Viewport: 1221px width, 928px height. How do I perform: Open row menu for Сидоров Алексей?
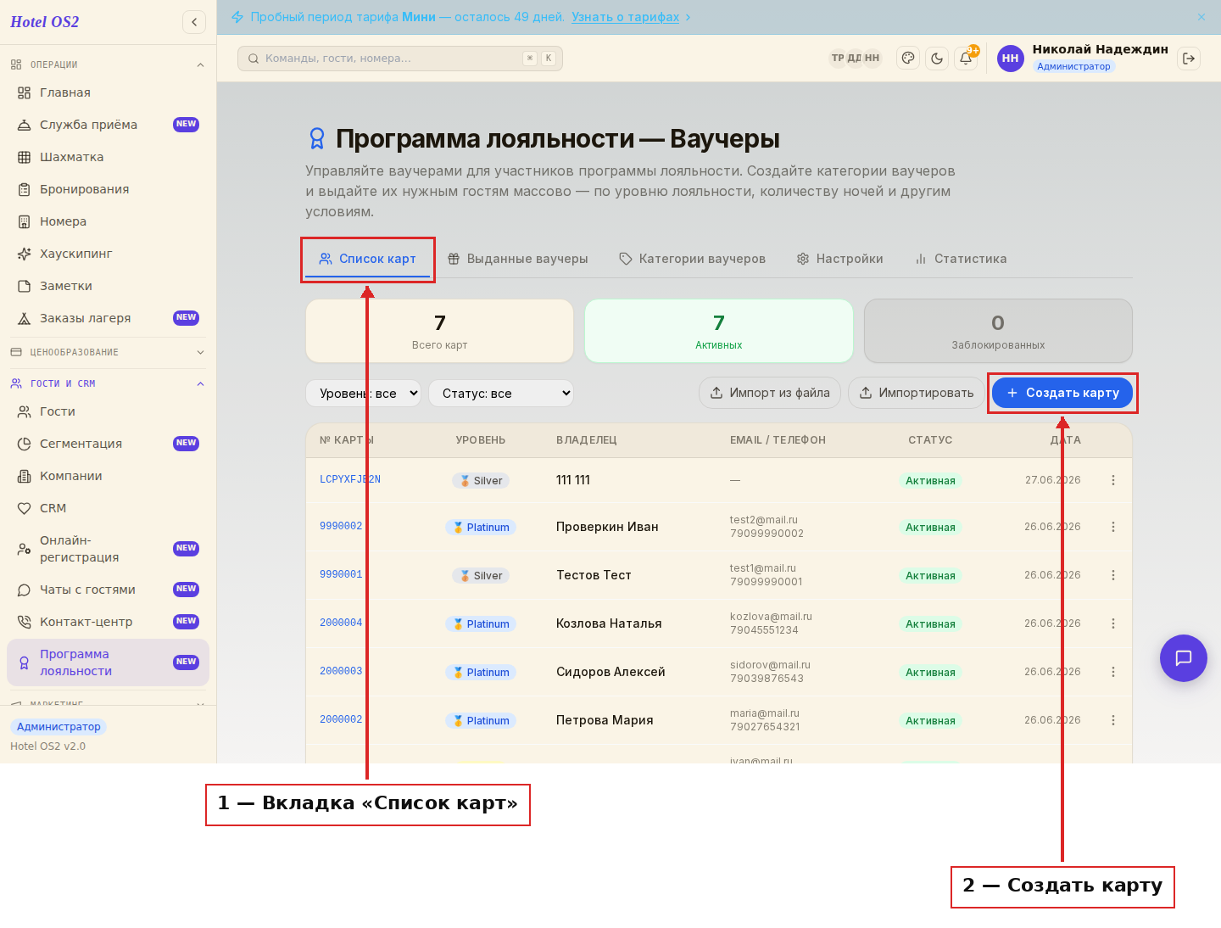tap(1113, 672)
